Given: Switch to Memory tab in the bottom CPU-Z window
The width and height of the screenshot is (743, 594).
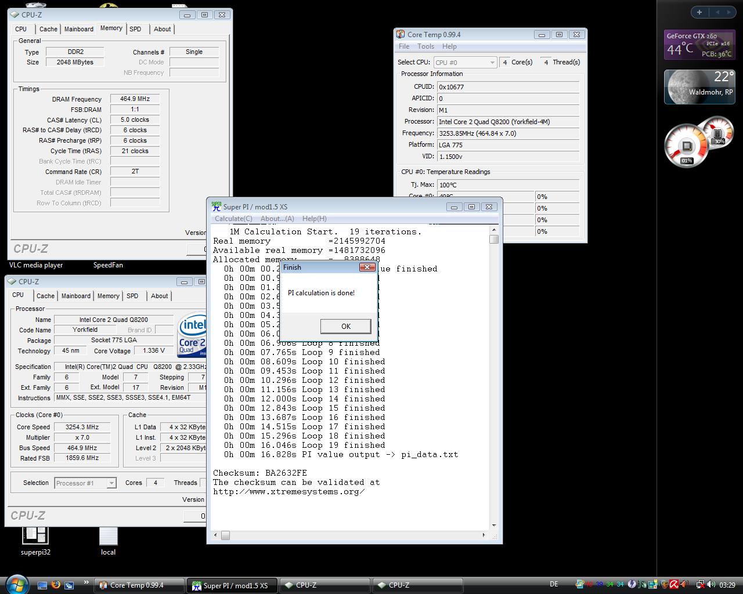Looking at the screenshot, I should point(108,296).
